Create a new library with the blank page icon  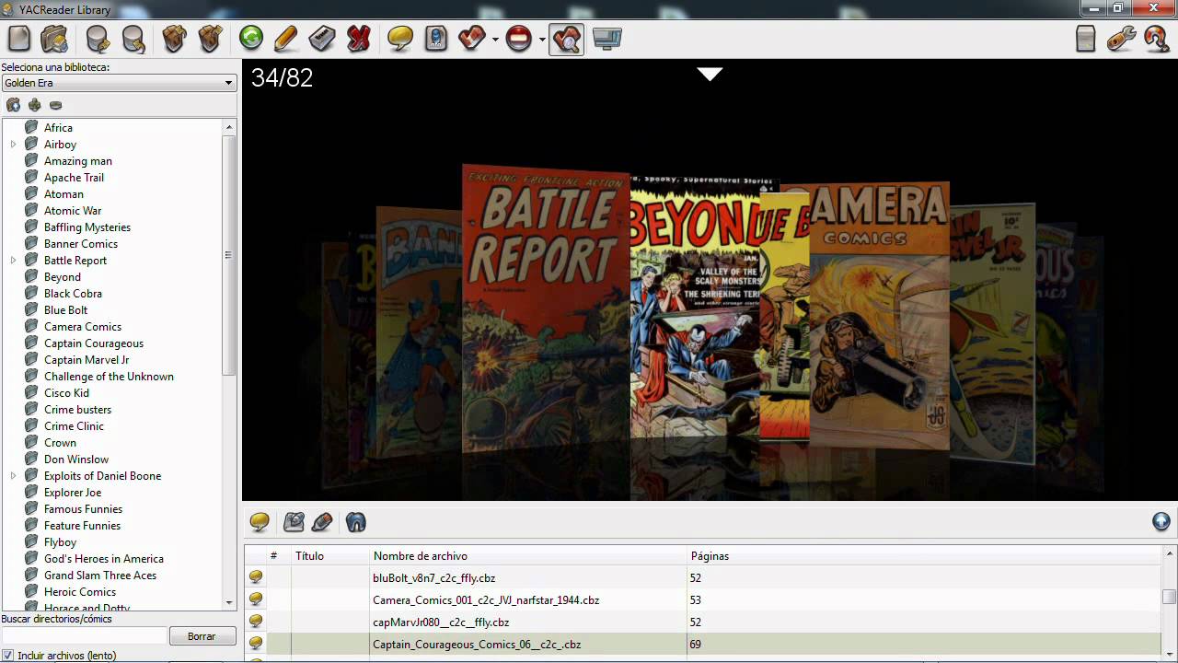click(19, 39)
